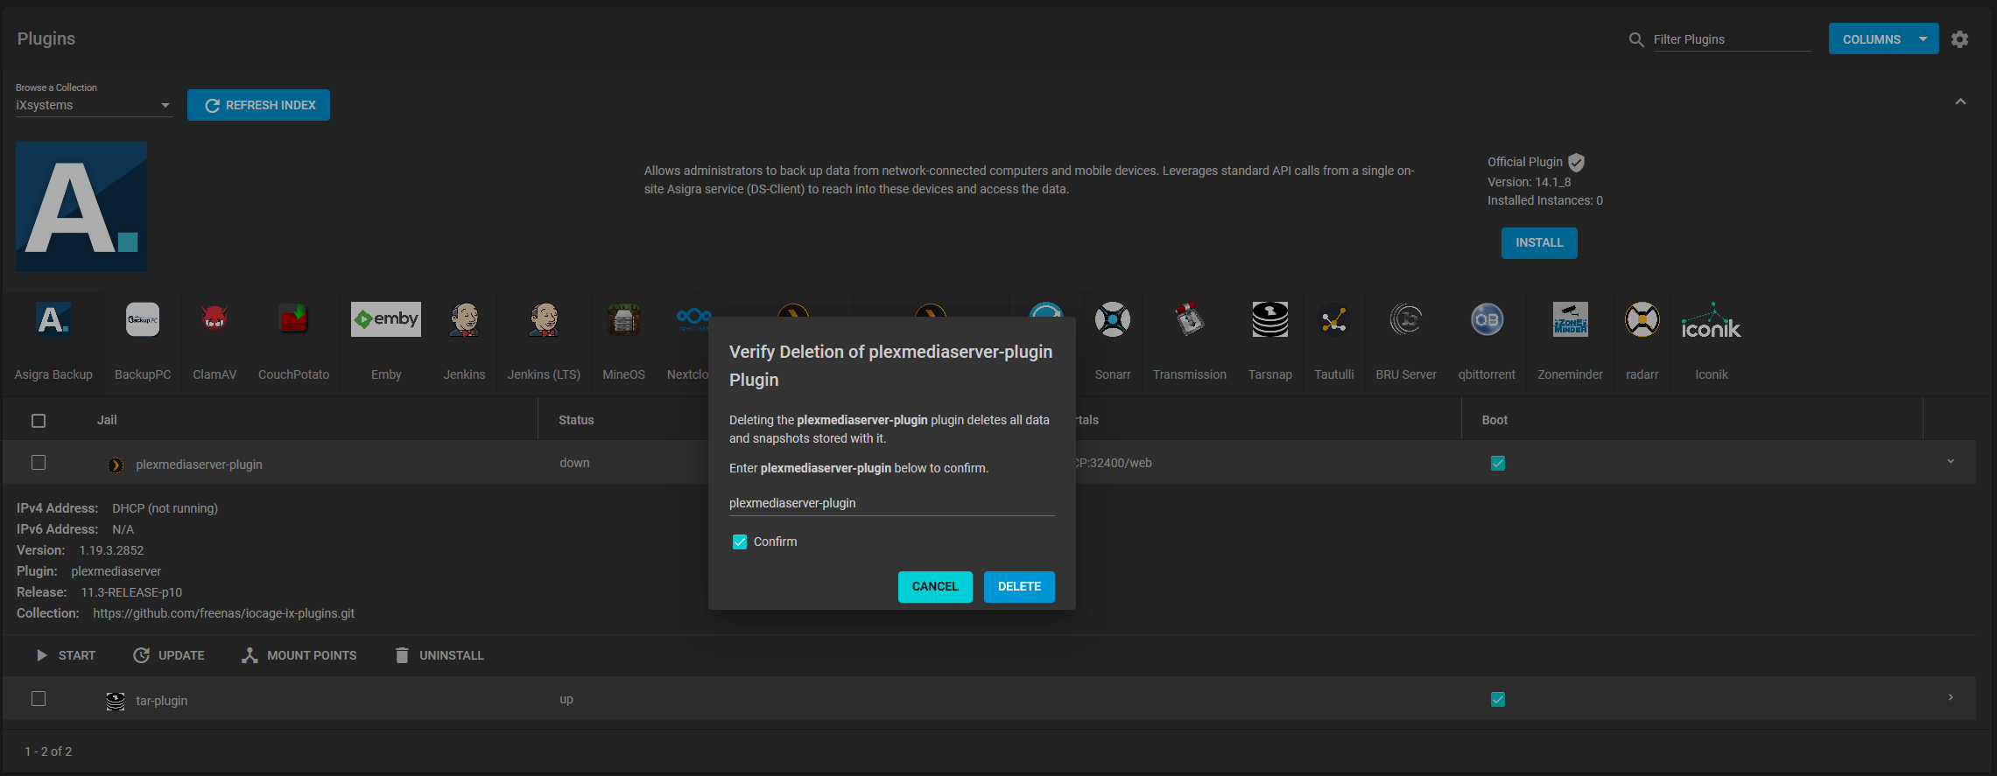
Task: Select the Jenkins (LTS) plugin icon
Action: (544, 320)
